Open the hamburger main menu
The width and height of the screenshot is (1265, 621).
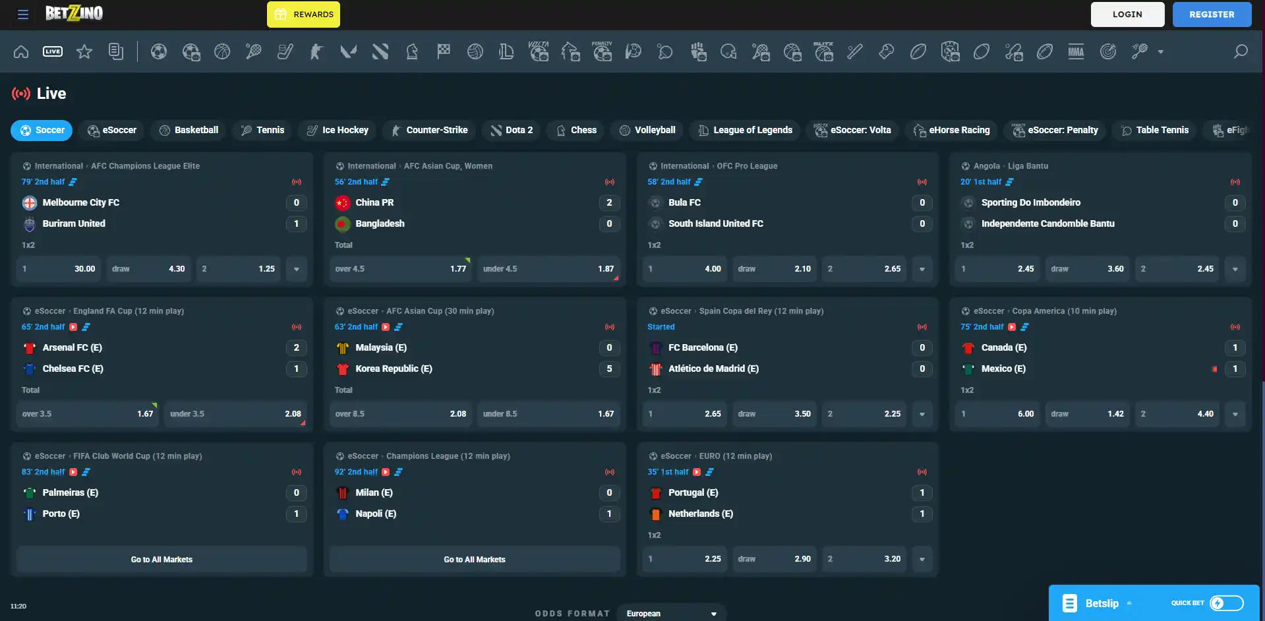(x=23, y=15)
